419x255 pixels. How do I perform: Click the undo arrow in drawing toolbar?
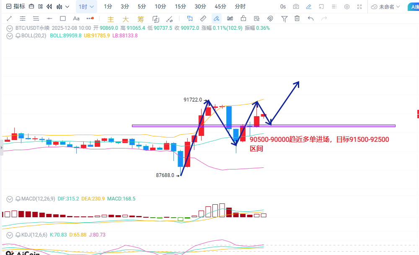tap(310, 18)
